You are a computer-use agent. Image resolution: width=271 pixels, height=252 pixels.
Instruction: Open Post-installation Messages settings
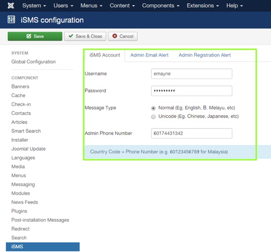click(x=40, y=220)
